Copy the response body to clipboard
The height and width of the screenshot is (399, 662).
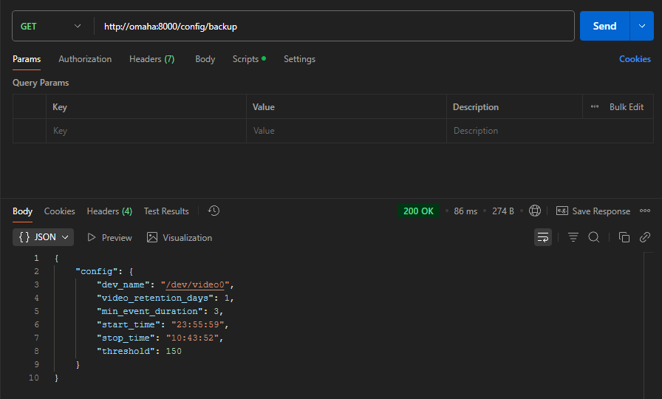coord(624,237)
